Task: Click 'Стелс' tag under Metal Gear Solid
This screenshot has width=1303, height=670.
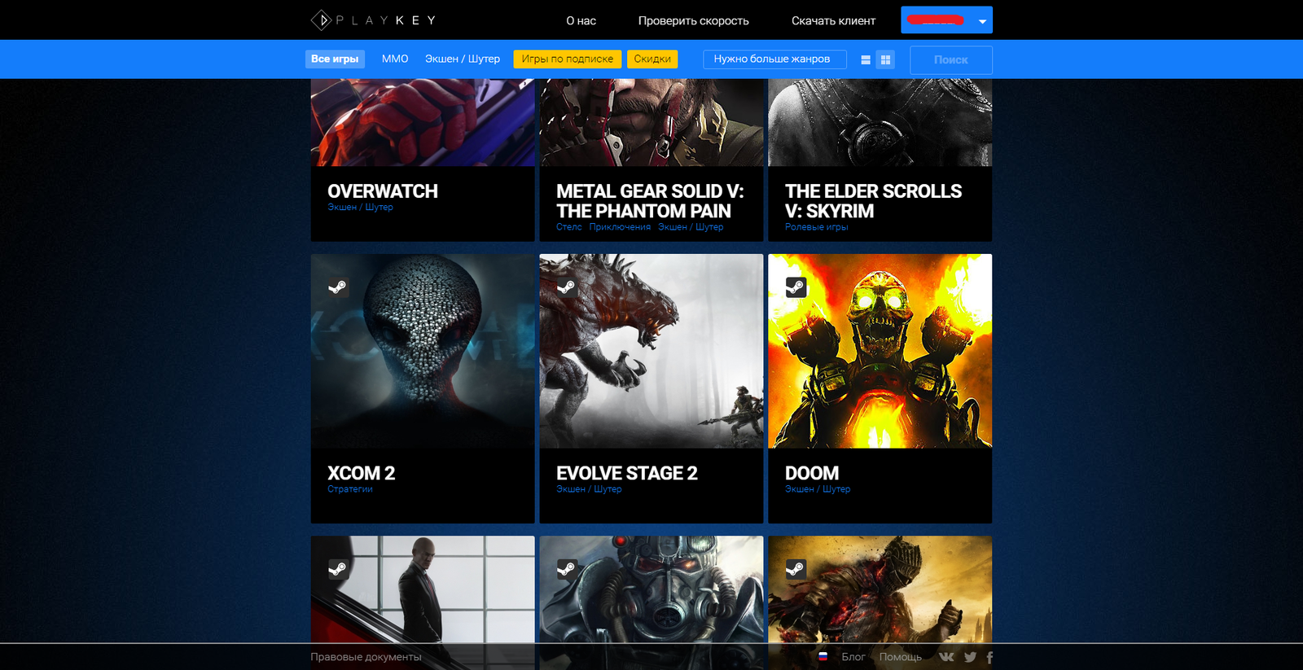Action: click(x=569, y=227)
